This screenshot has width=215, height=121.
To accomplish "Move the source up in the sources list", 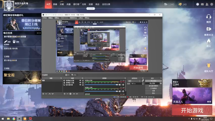I will click(74, 94).
